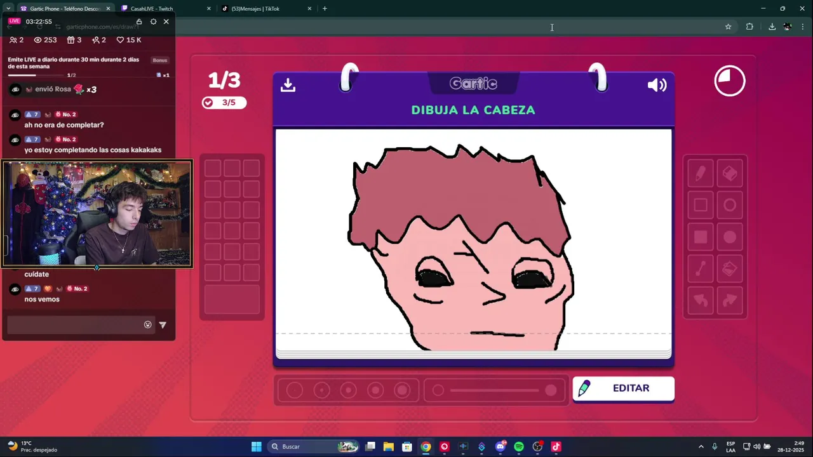Viewport: 813px width, 457px height.
Task: Select the eraser tool
Action: click(x=730, y=173)
